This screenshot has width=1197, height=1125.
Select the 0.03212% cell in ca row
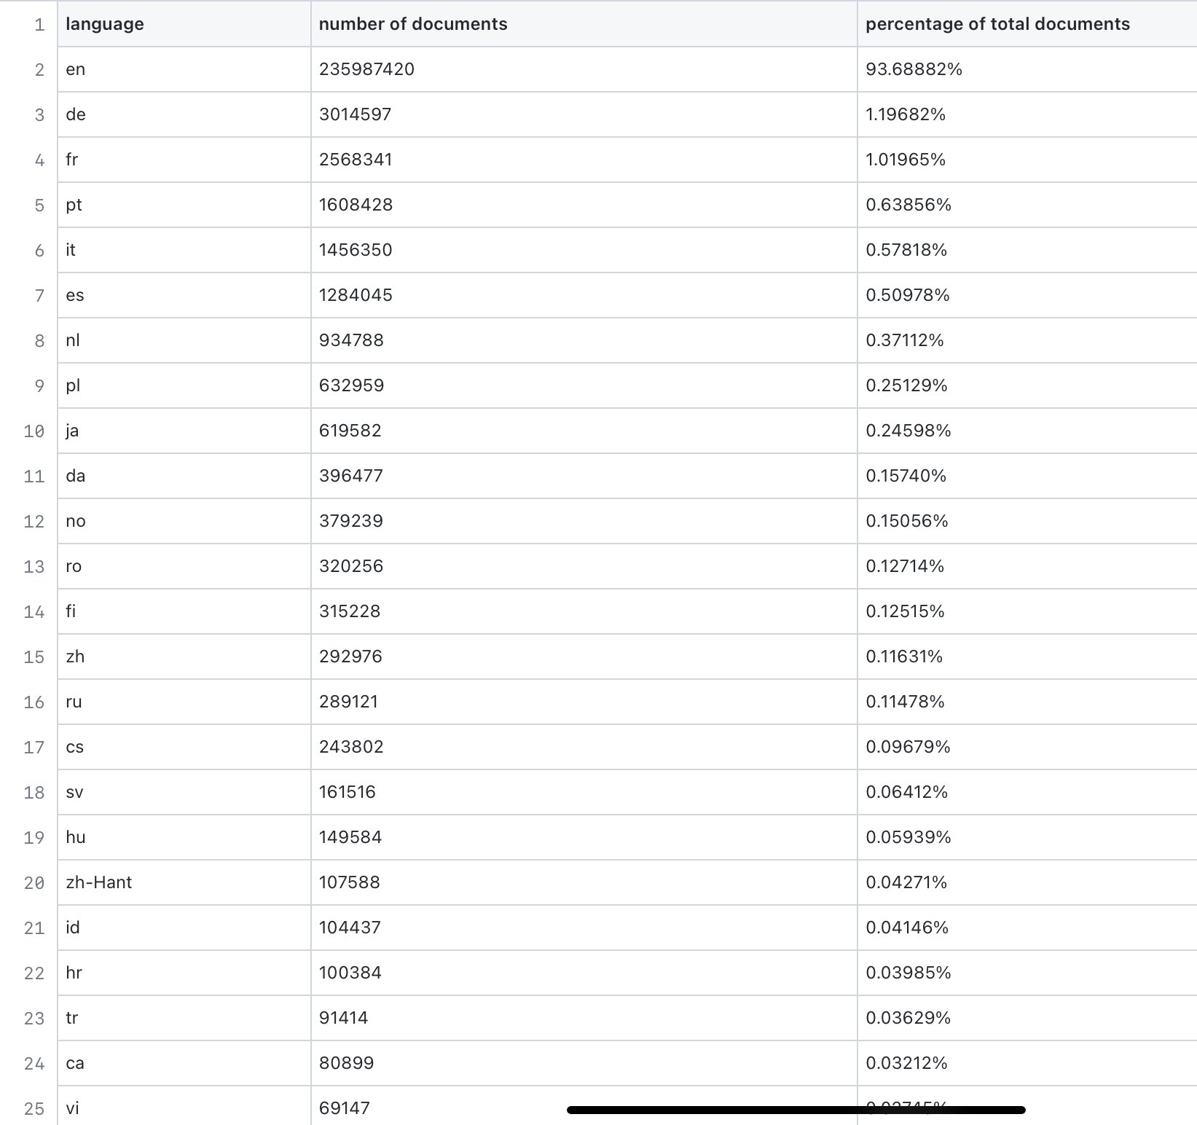(x=906, y=1063)
